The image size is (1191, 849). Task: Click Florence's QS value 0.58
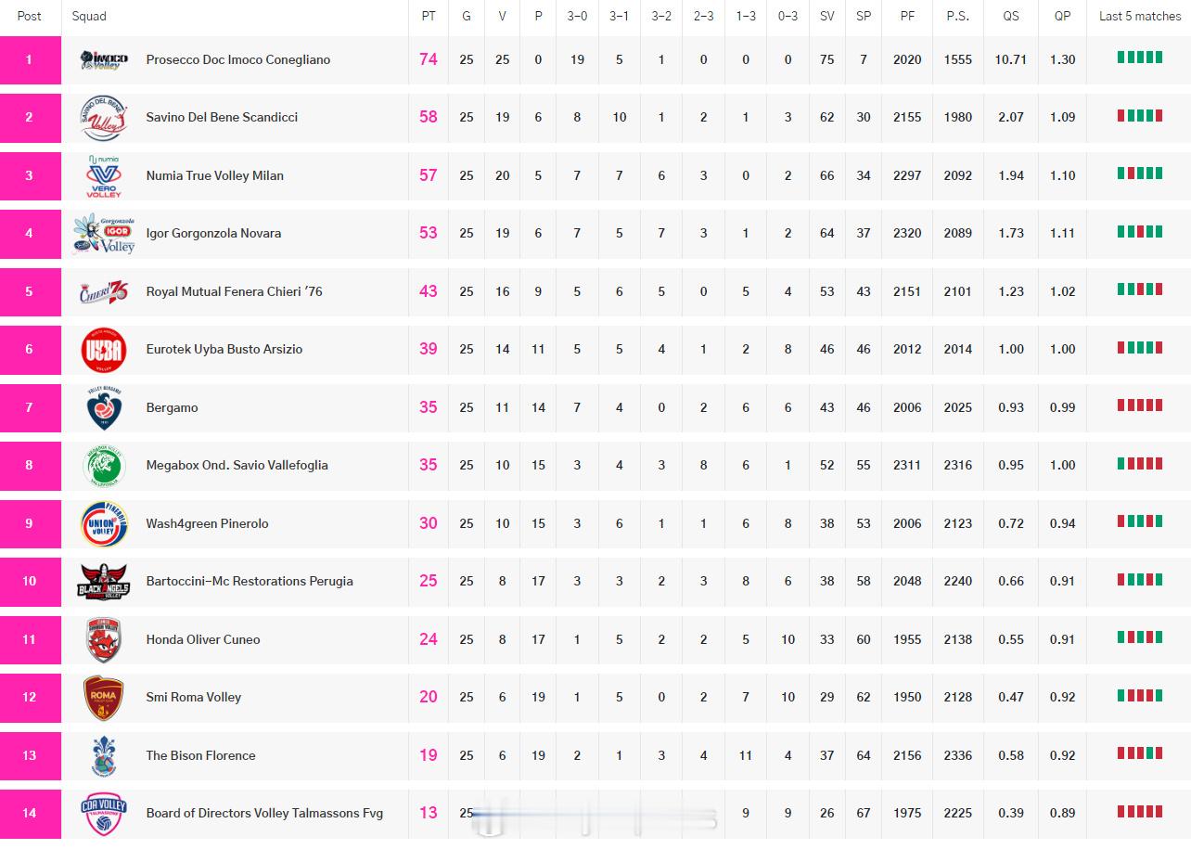(1011, 755)
